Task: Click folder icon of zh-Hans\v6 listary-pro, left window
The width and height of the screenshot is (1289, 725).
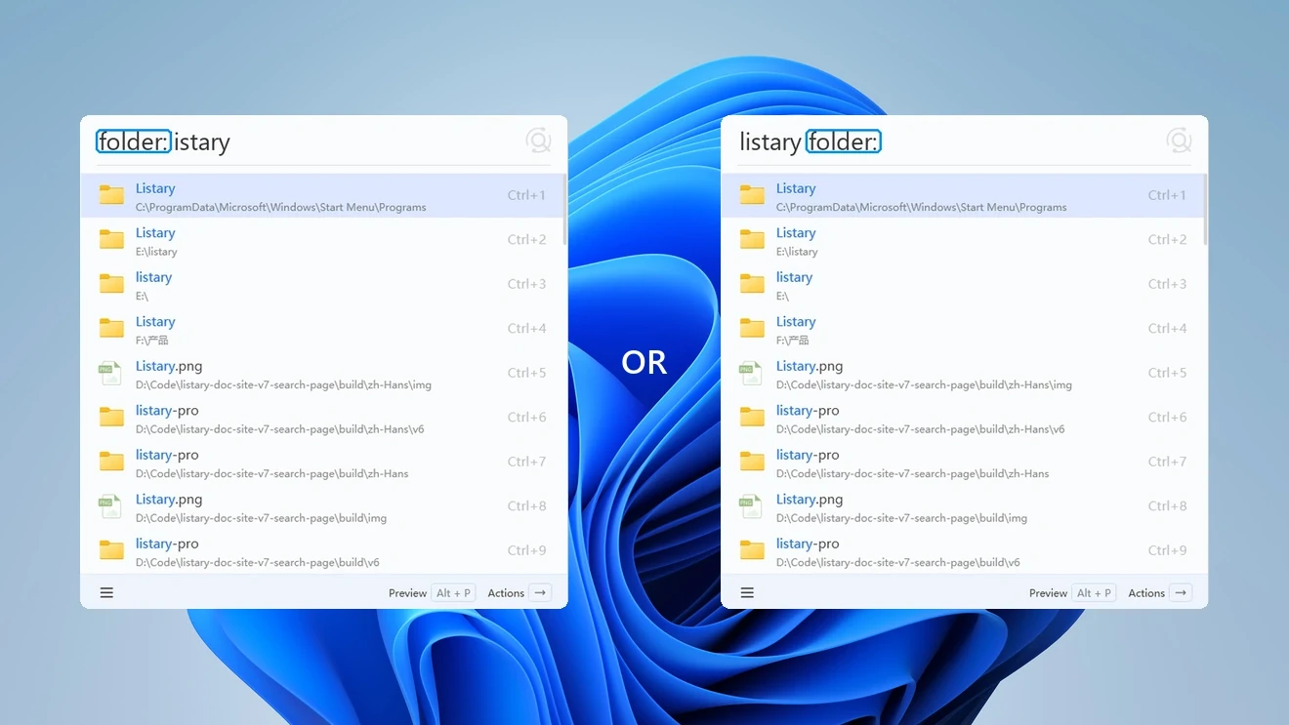Action: pos(111,418)
